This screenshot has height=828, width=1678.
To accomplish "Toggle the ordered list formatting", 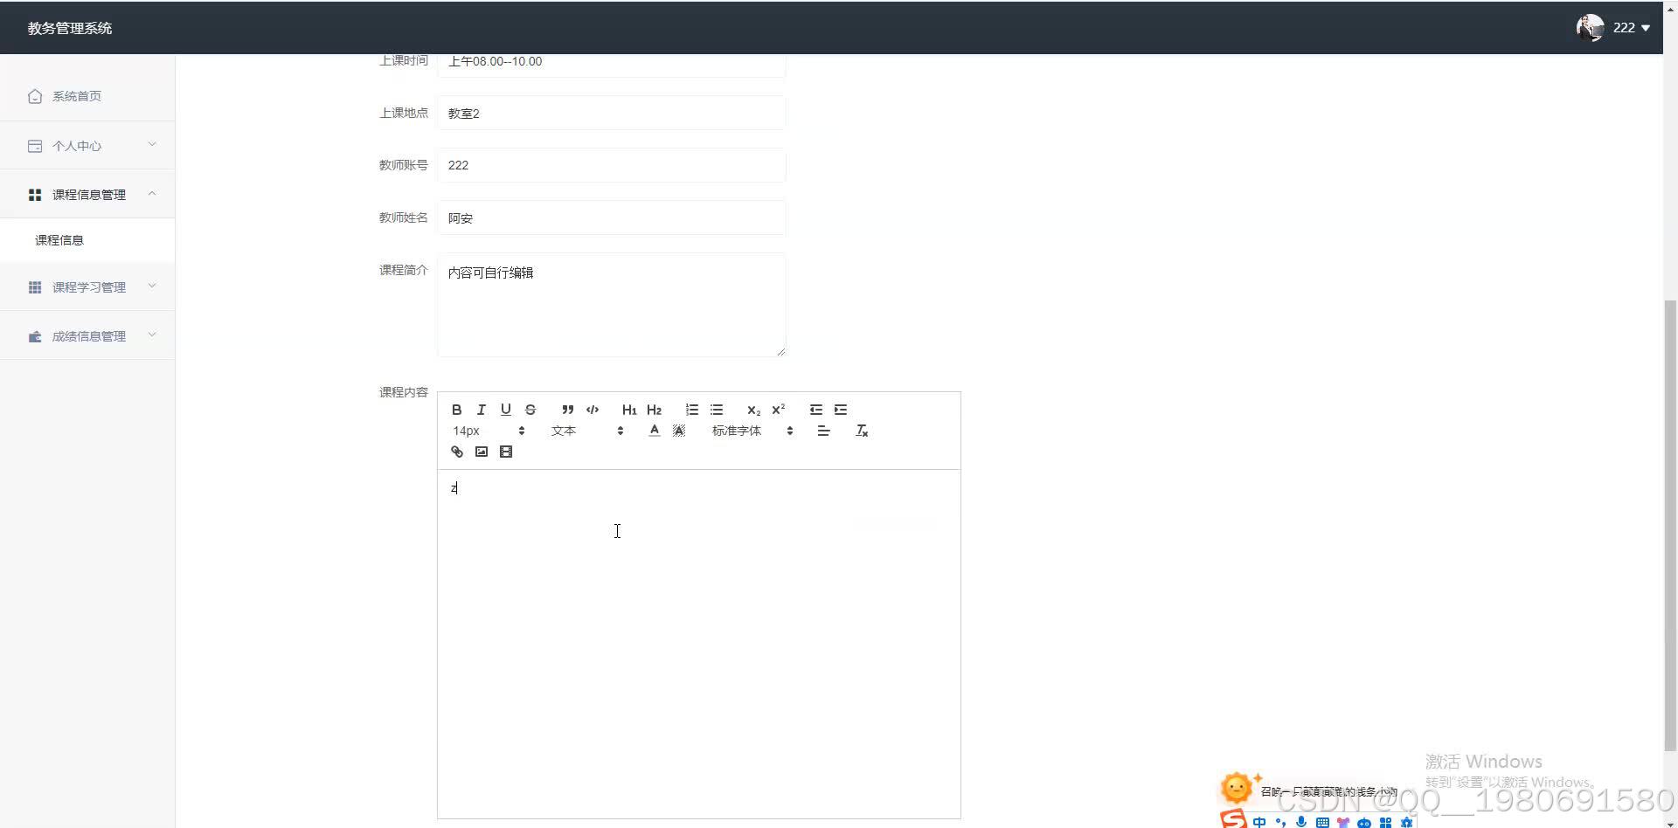I will (691, 409).
